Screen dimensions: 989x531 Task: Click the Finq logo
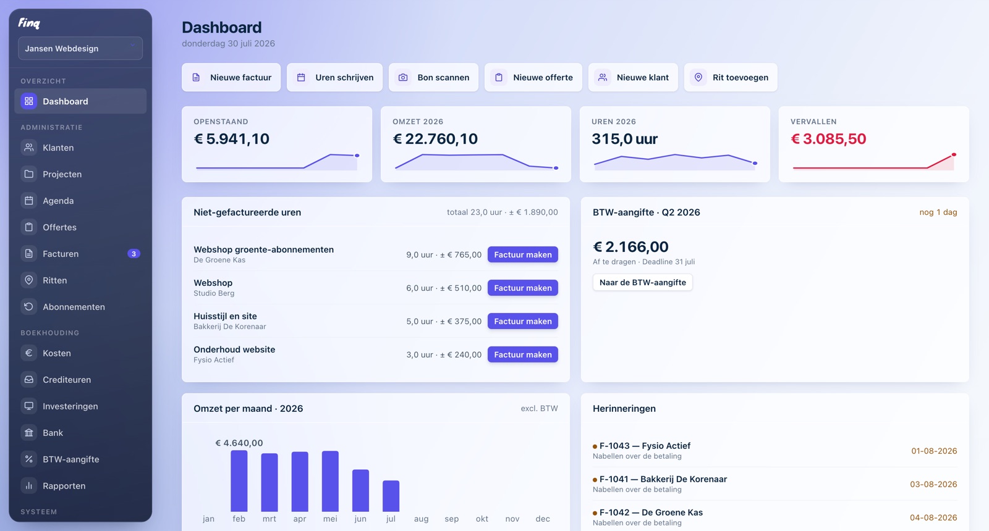[29, 23]
